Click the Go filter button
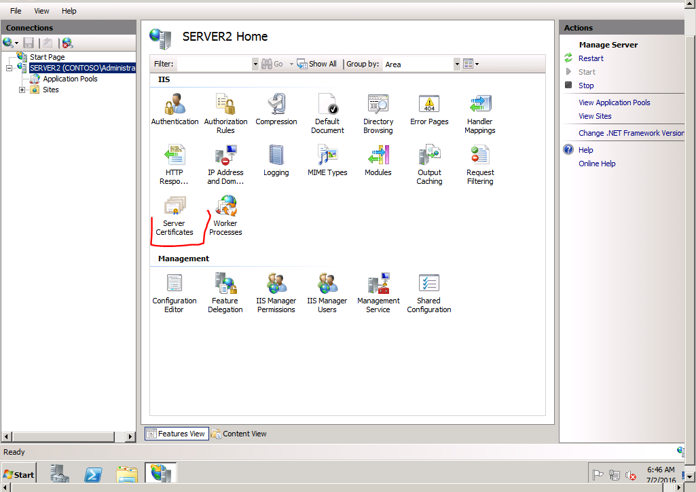696x492 pixels. click(272, 64)
